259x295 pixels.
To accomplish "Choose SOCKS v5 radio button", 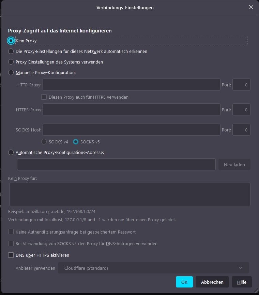I will coord(76,142).
